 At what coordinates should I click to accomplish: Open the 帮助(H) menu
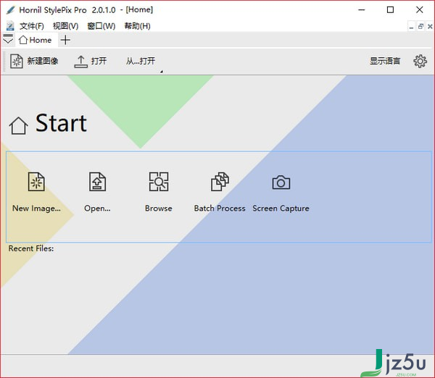[x=137, y=26]
